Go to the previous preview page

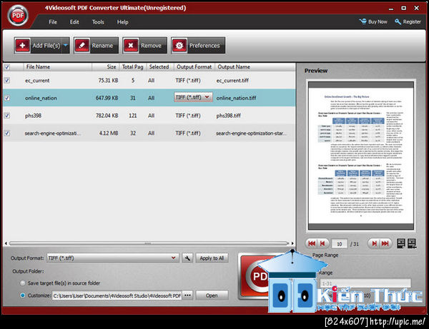[x=322, y=243]
